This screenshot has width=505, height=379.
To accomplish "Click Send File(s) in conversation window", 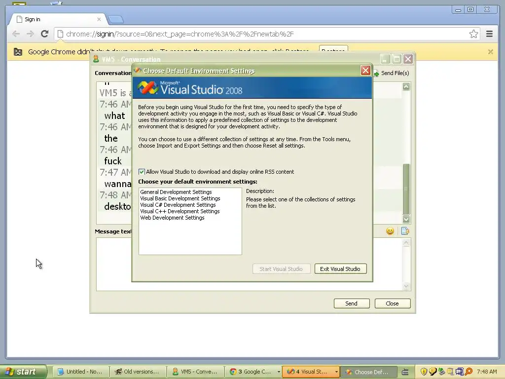I will [392, 73].
